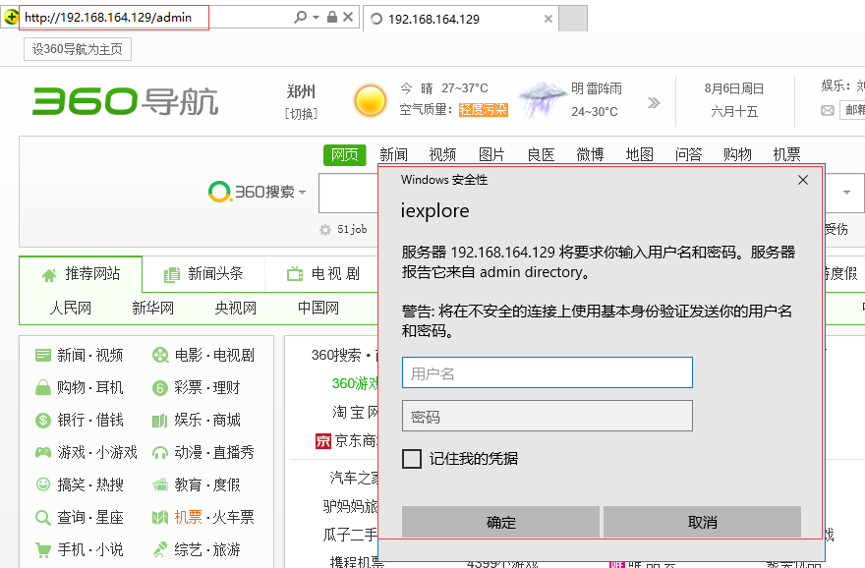Screen dimensions: 865x568
Task: Check the 记住我的凭据 checkbox
Action: (411, 459)
